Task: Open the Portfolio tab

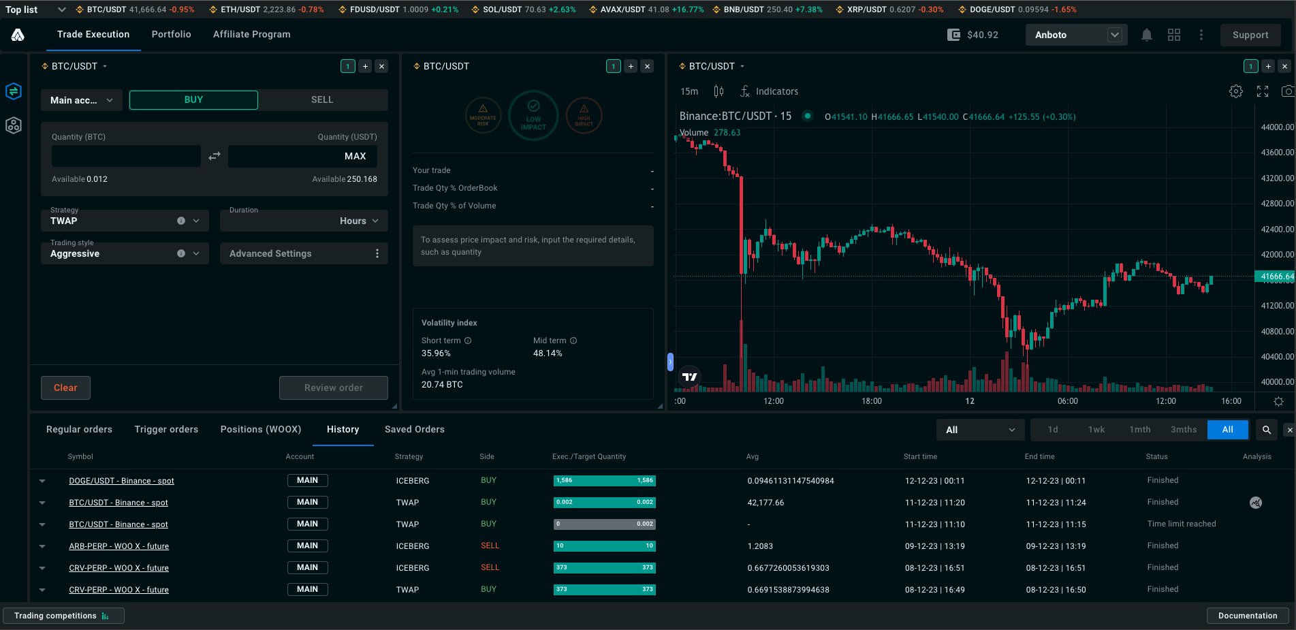Action: pyautogui.click(x=171, y=34)
